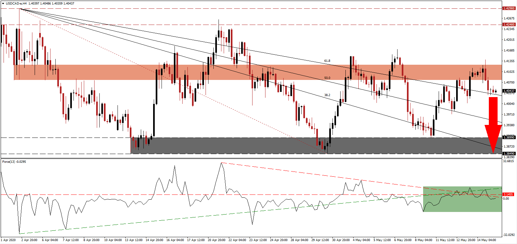Click the 0.00 level on Force scale
This screenshot has height=244, width=517.
click(506, 199)
